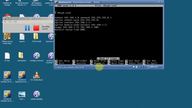Viewport: 192px width, 108px height.
Task: Click the '^O WriteOut' shortcut hint
Action: coord(80,61)
